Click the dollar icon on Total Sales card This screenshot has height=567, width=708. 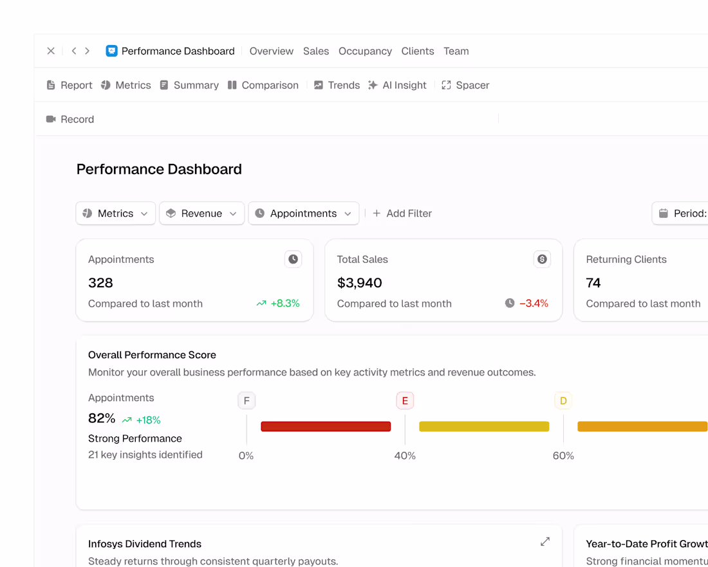542,259
